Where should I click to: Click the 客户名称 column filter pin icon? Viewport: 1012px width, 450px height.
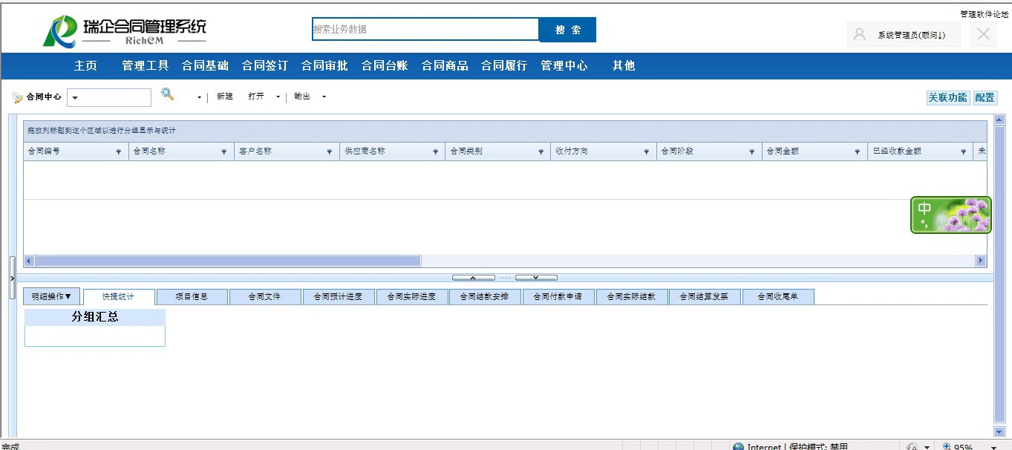[x=330, y=151]
